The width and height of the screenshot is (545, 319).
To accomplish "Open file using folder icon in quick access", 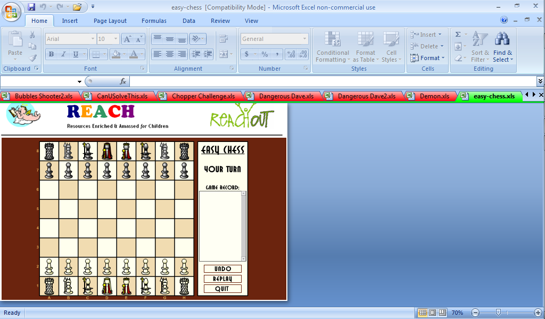I will click(x=77, y=7).
